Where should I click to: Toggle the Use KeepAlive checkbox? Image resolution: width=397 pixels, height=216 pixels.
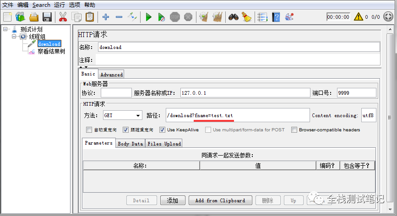click(x=162, y=130)
